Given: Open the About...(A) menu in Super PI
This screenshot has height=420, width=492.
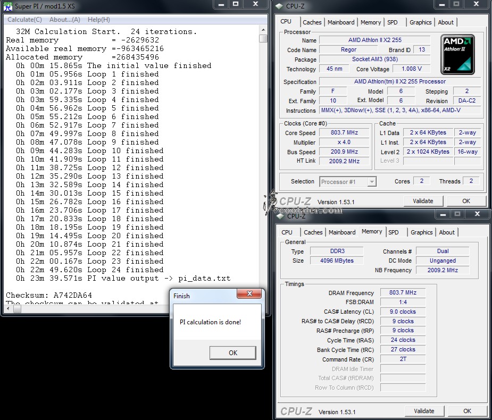Looking at the screenshot, I should tap(65, 20).
